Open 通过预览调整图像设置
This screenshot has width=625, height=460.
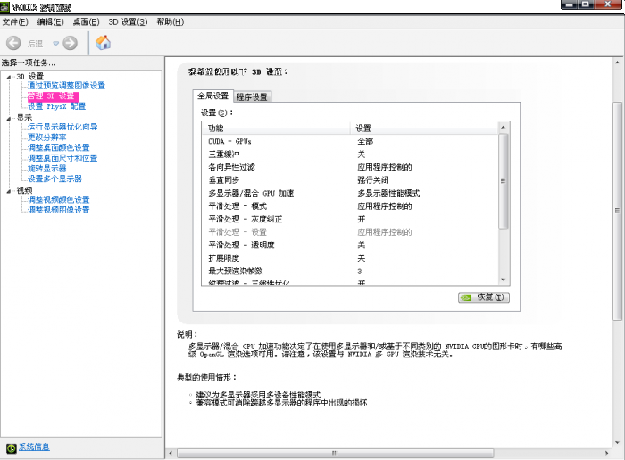66,86
